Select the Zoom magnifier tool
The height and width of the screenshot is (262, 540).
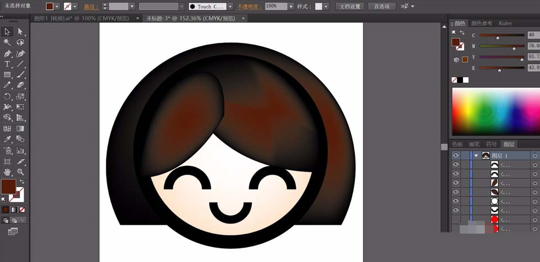(21, 172)
